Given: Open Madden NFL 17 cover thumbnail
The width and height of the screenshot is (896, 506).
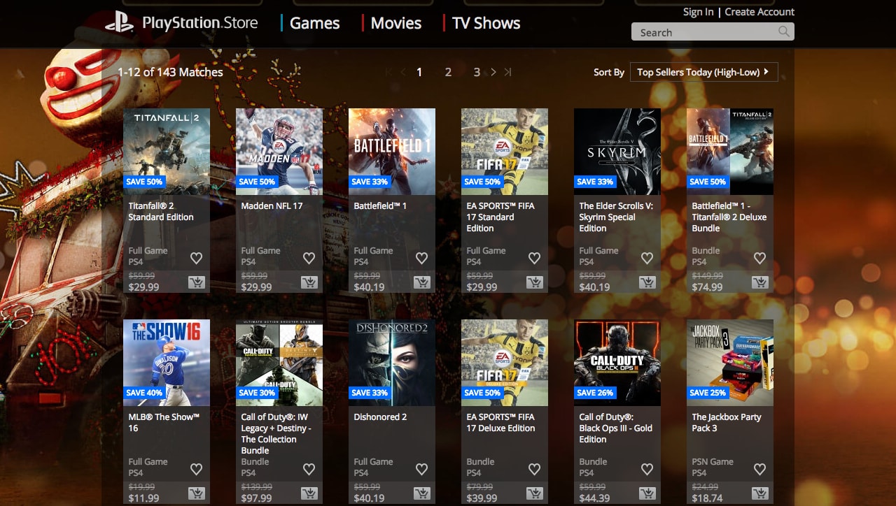Looking at the screenshot, I should click(x=279, y=152).
